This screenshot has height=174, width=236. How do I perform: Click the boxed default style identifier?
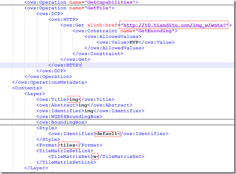(107, 133)
